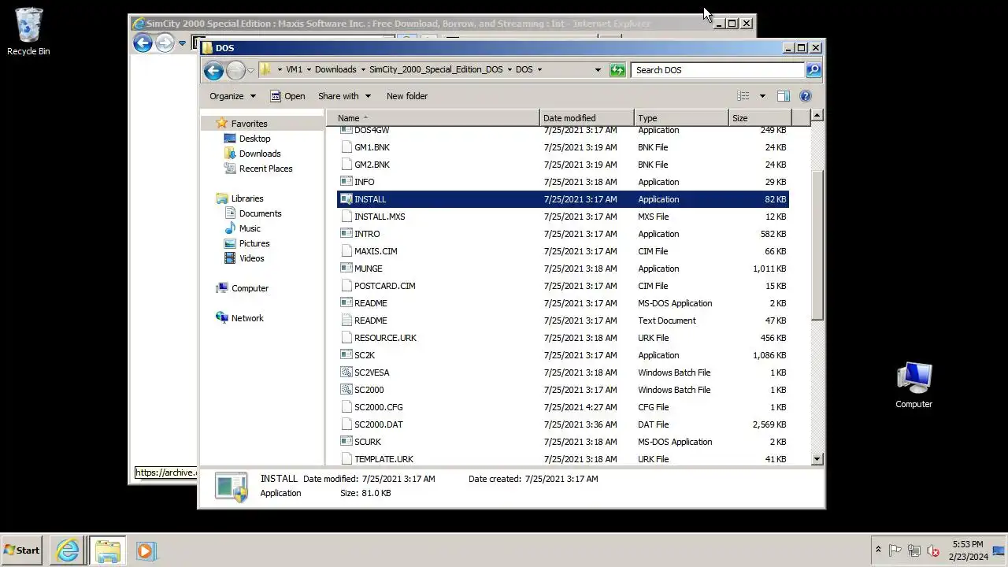This screenshot has width=1008, height=567.
Task: Open the Help question mark icon
Action: [x=806, y=96]
